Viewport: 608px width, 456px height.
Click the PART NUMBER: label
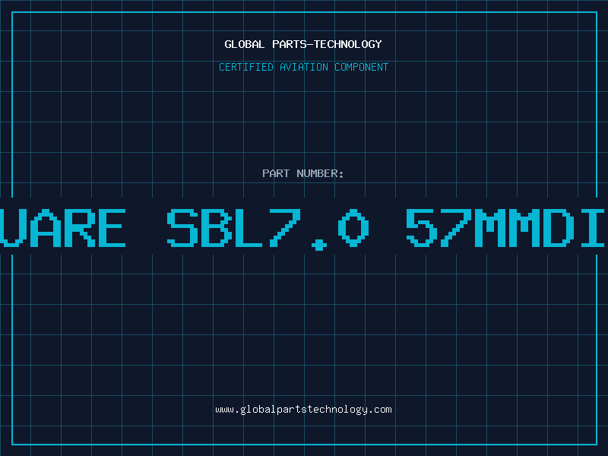point(303,173)
